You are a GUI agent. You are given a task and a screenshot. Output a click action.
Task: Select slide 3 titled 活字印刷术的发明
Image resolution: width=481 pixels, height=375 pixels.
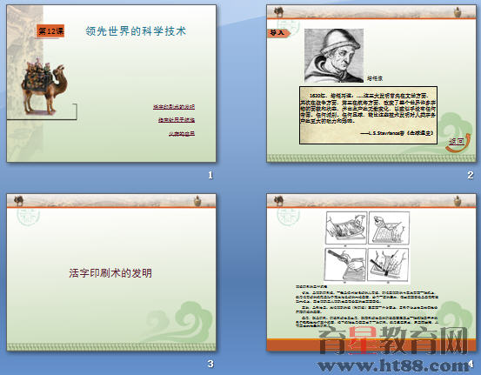coord(111,272)
